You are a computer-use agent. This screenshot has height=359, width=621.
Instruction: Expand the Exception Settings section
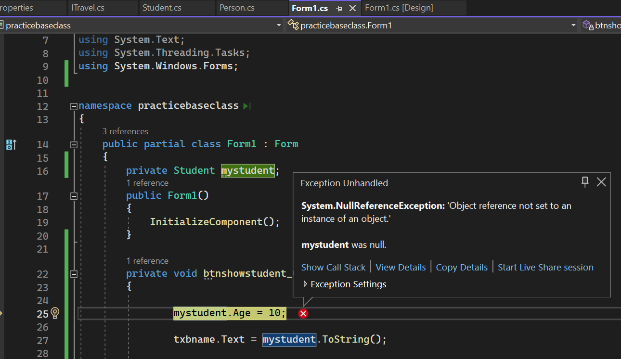tap(306, 284)
